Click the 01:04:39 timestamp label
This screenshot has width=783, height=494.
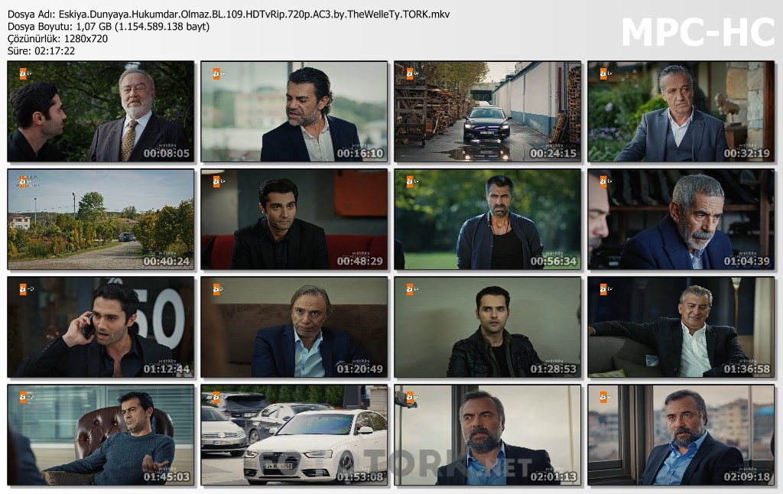pos(746,262)
